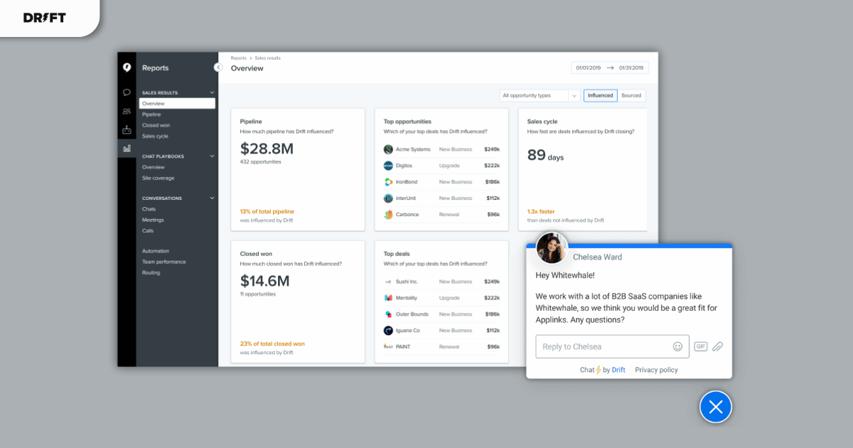Viewport: 853px width, 448px height.
Task: Switch to the Sourced toggle option
Action: 631,95
